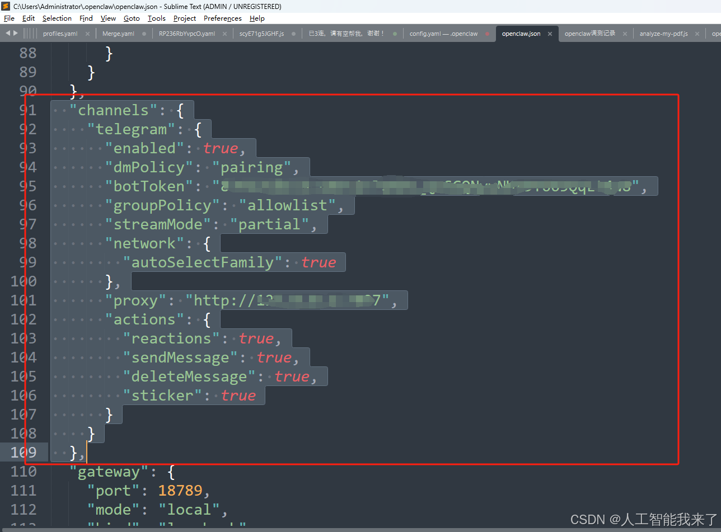Close the scyE71g5JGHF.js tab

(294, 34)
